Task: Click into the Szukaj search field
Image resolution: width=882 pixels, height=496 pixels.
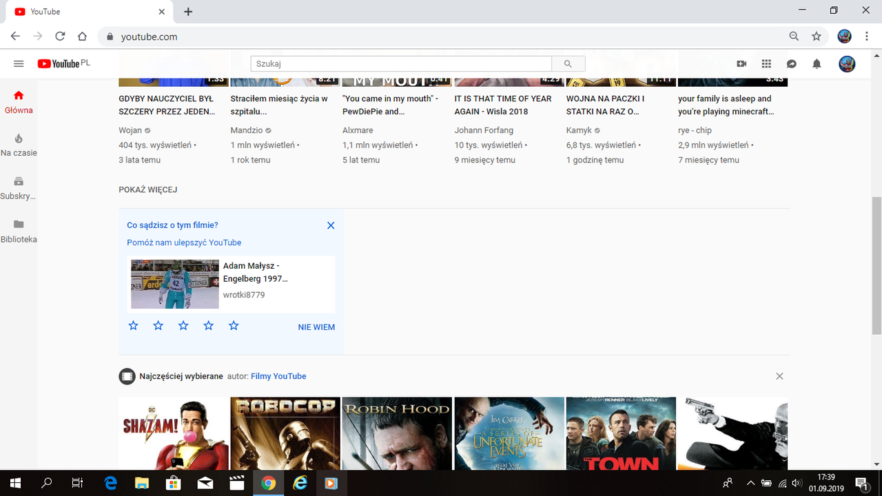Action: [x=401, y=63]
